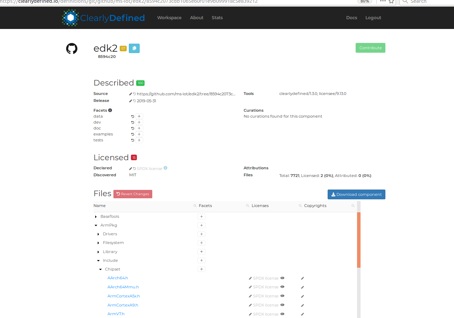Show license details for ArmV7.h
The image size is (454, 318).
[282, 314]
